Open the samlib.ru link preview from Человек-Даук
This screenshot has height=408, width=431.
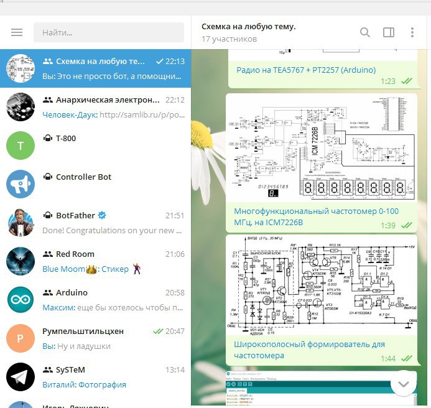coord(142,114)
